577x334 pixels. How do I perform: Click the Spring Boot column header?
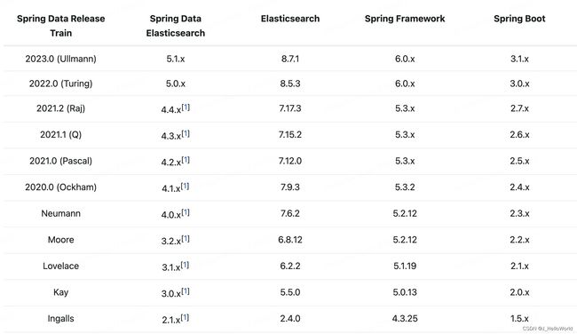519,19
